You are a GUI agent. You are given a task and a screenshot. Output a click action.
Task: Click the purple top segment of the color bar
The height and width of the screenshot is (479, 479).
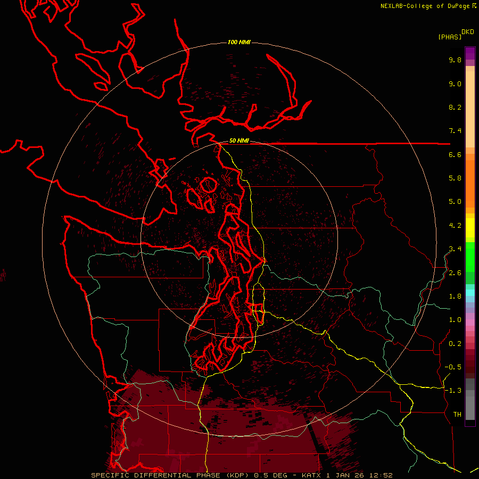470,53
